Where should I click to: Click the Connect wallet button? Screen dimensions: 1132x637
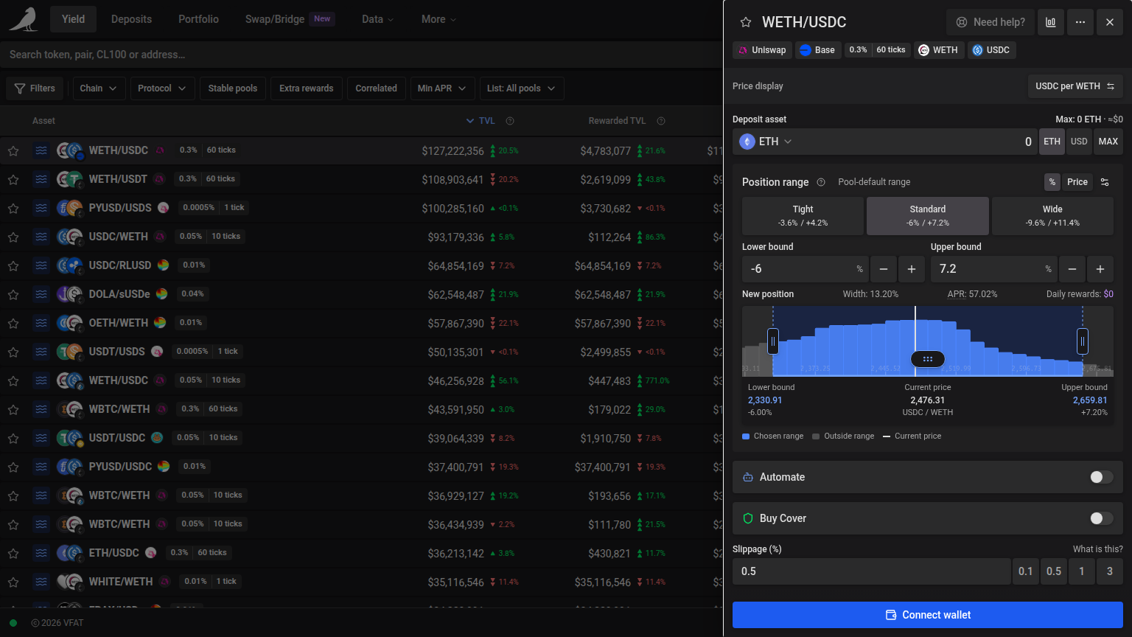pos(928,615)
